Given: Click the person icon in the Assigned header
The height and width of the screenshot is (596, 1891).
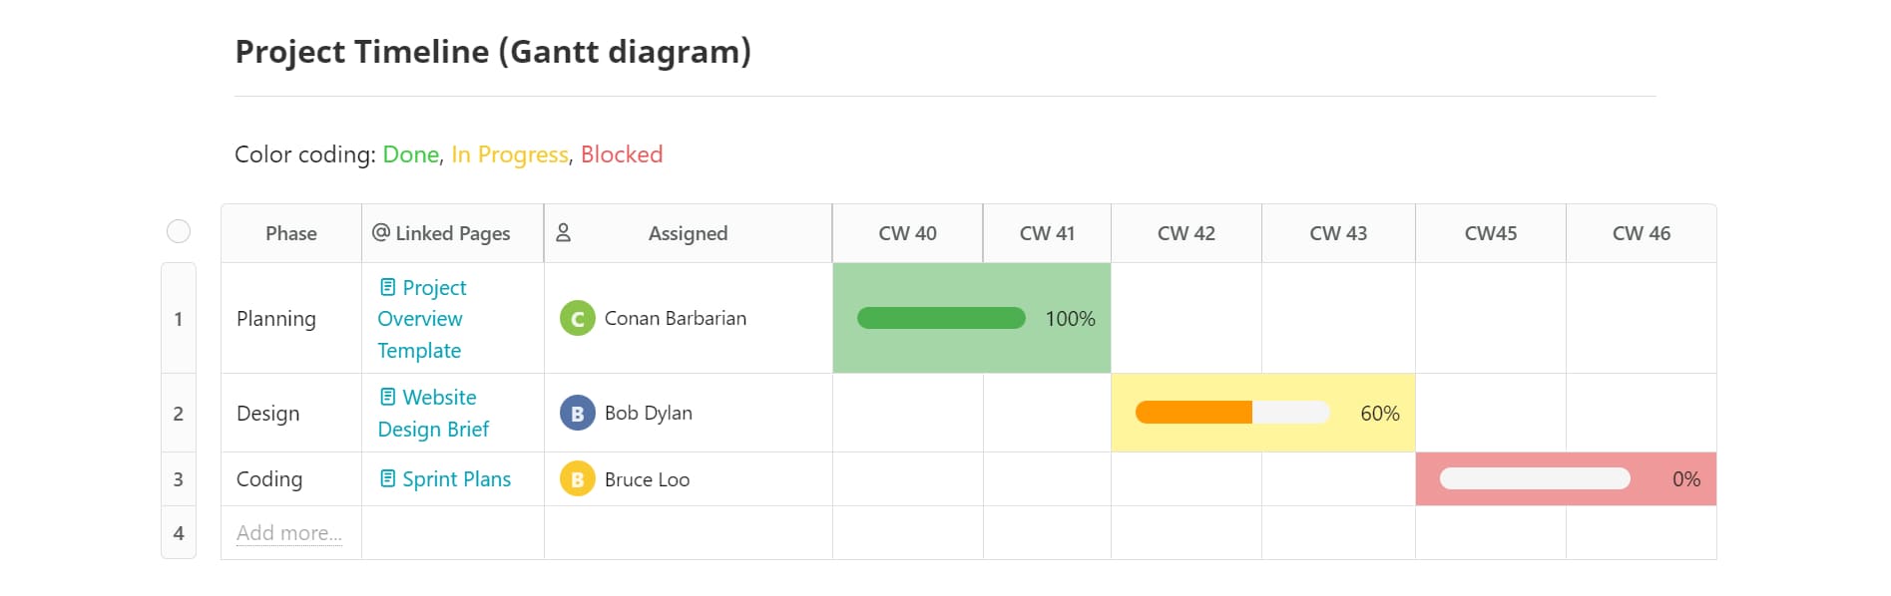Looking at the screenshot, I should tap(565, 232).
